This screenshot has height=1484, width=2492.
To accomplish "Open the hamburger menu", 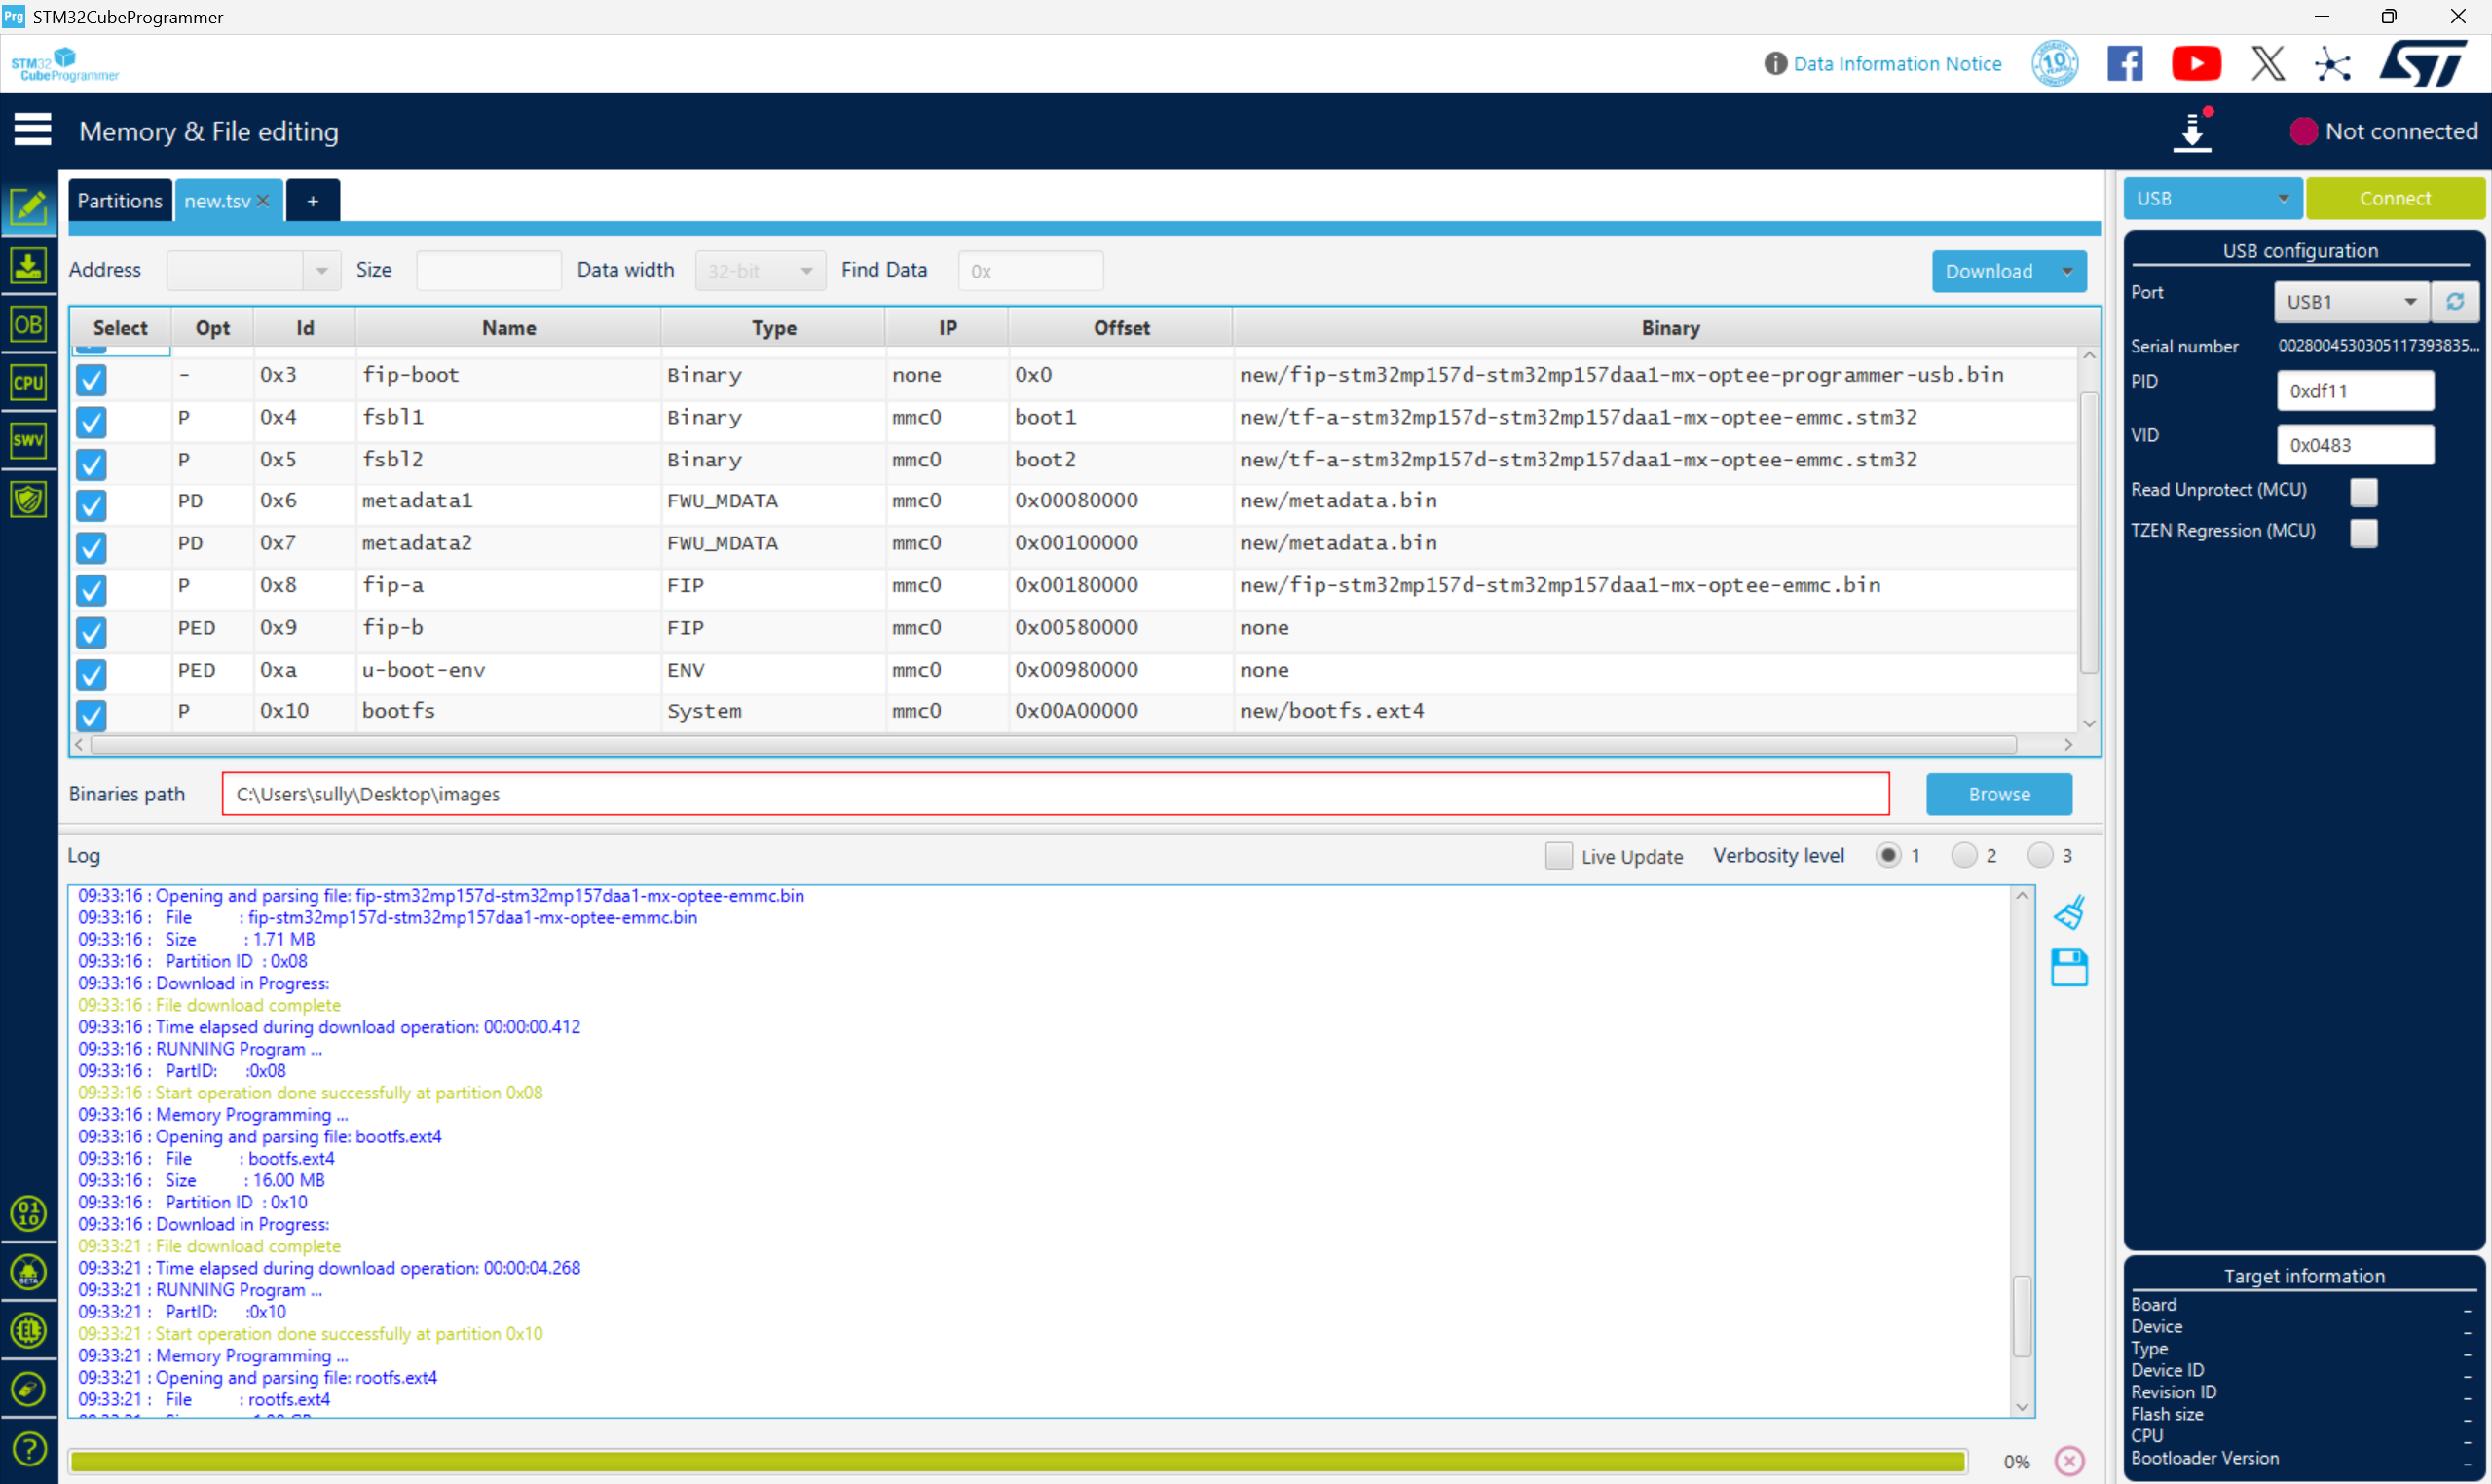I will 32,130.
